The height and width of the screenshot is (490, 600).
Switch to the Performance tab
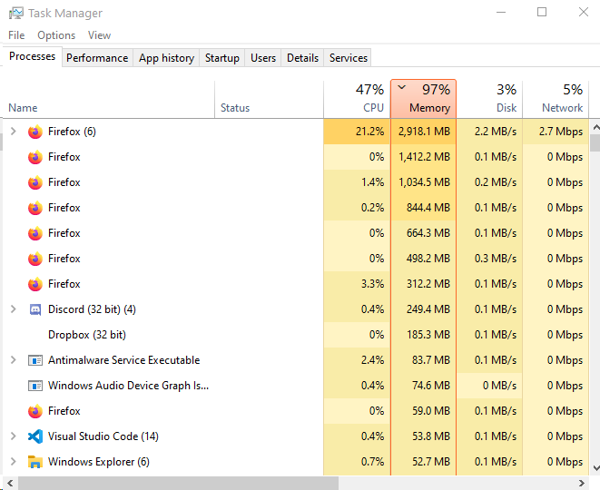coord(97,58)
